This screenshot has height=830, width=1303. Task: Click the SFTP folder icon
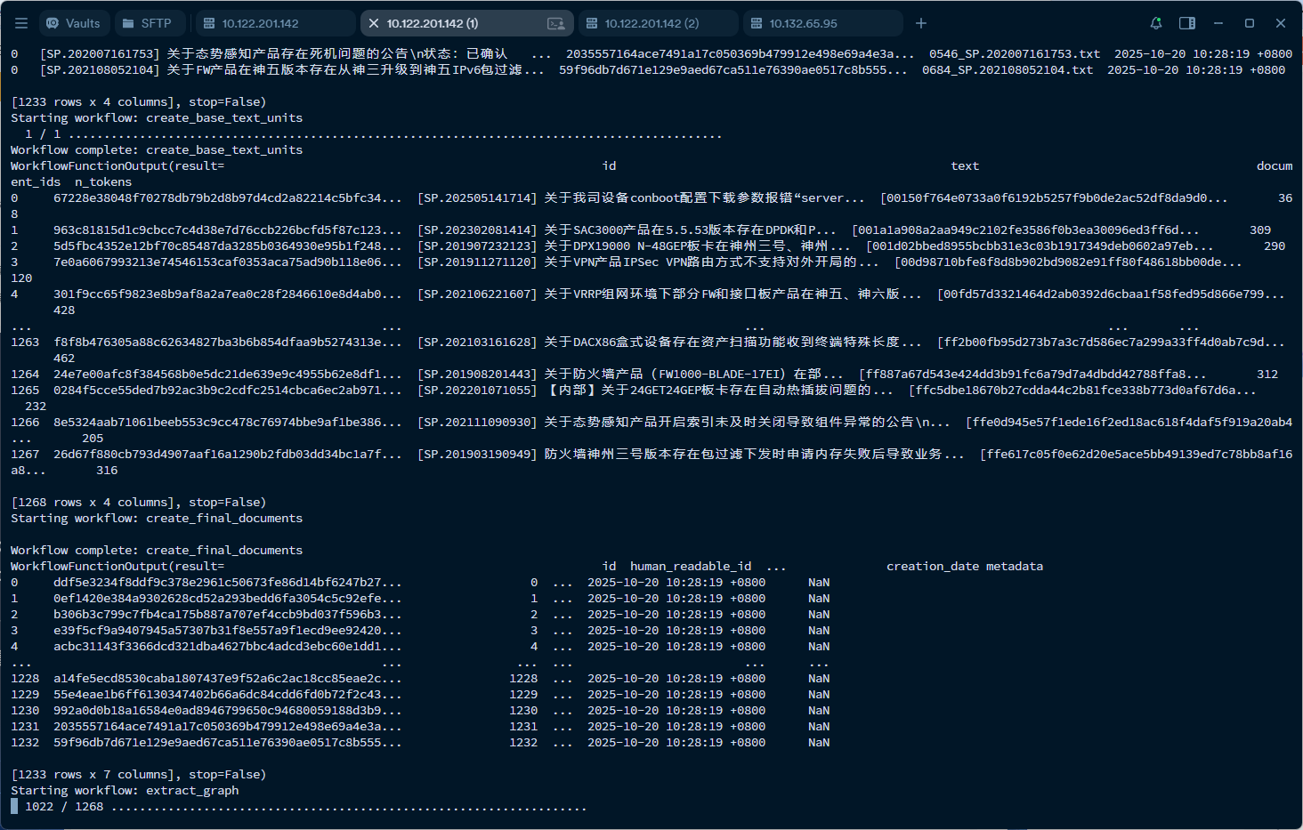tap(128, 23)
